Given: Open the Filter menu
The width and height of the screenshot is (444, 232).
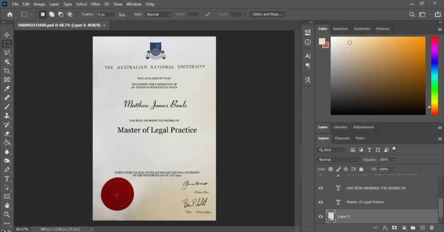Looking at the screenshot, I should click(x=95, y=4).
